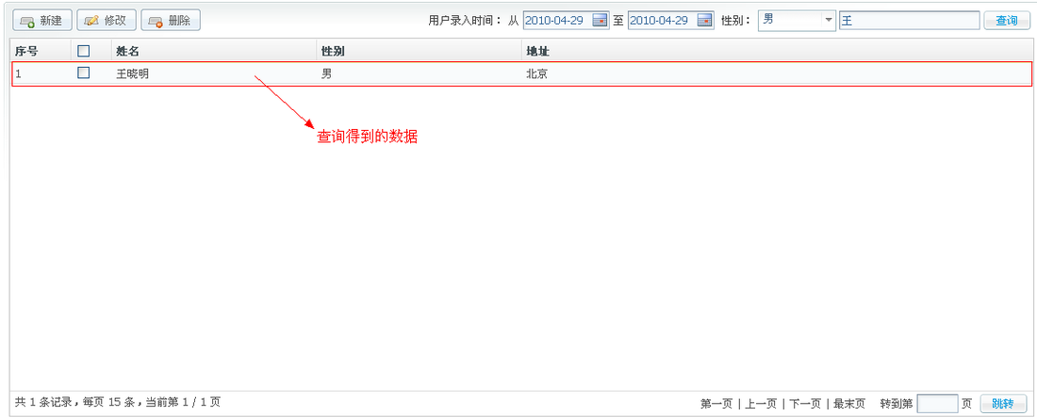This screenshot has width=1037, height=417.
Task: Go to 上一页 (previous page)
Action: 761,404
